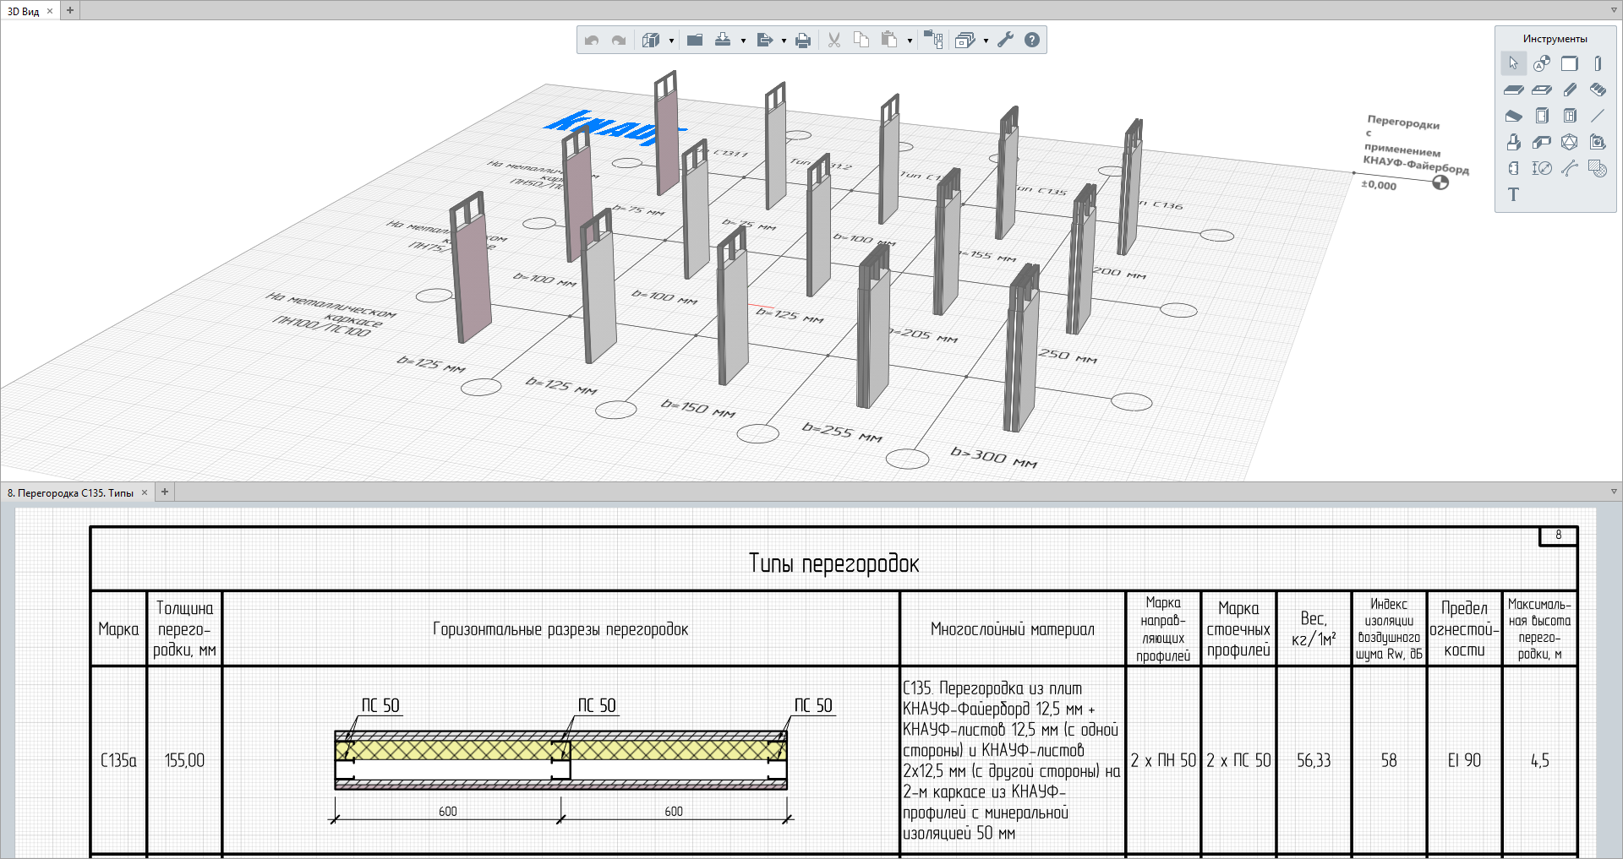Print using the printer icon
This screenshot has width=1623, height=859.
coord(803,40)
